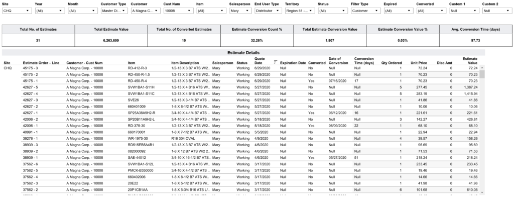Click item cell 20P1CB1AA
514x197 pixels.
(138, 190)
